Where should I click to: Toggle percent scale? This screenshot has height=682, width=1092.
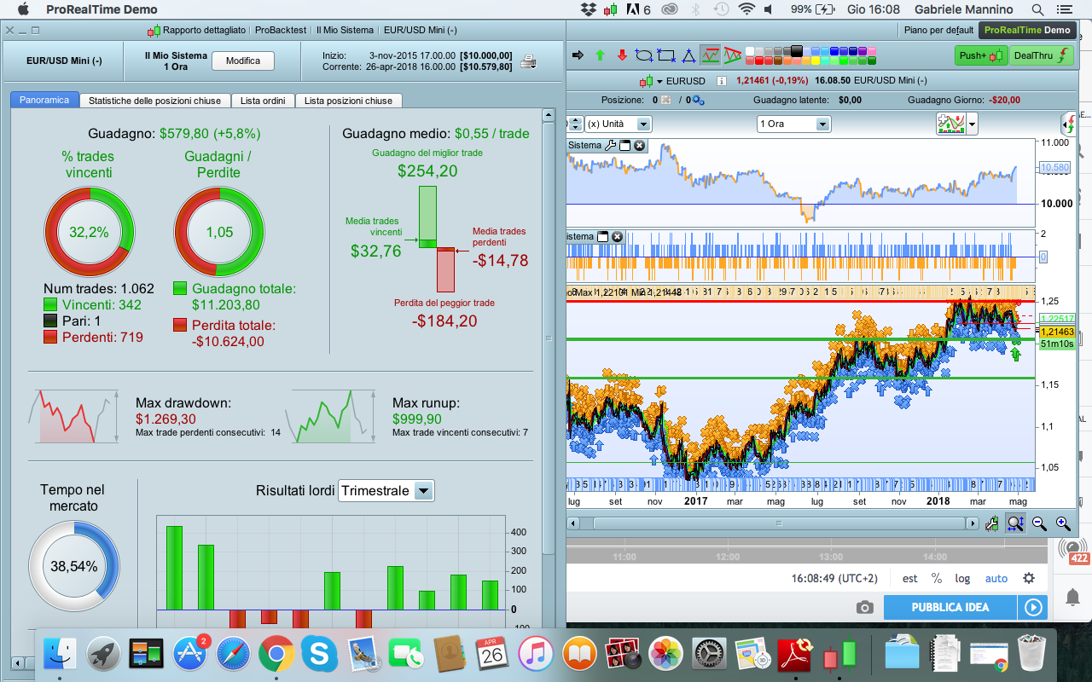click(x=937, y=578)
